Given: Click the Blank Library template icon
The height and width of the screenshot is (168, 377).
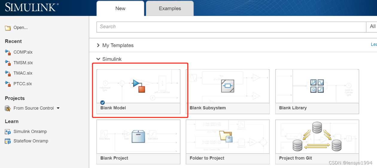Looking at the screenshot, I should 317,86.
